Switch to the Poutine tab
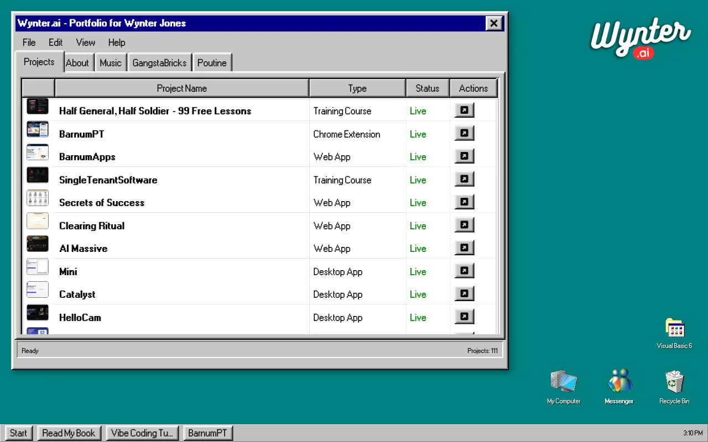 click(212, 63)
